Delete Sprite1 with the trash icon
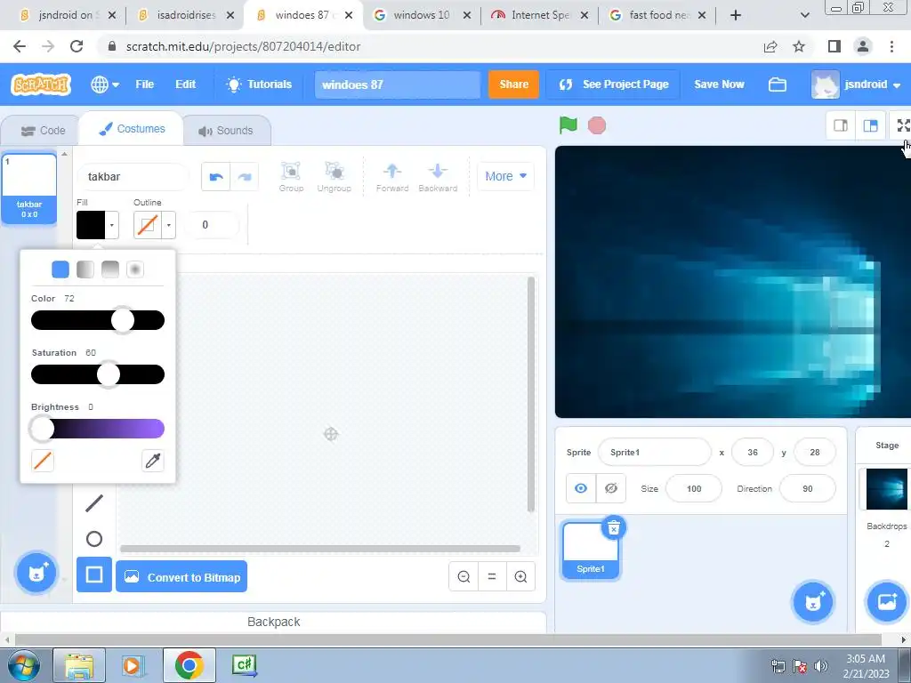 coord(614,528)
